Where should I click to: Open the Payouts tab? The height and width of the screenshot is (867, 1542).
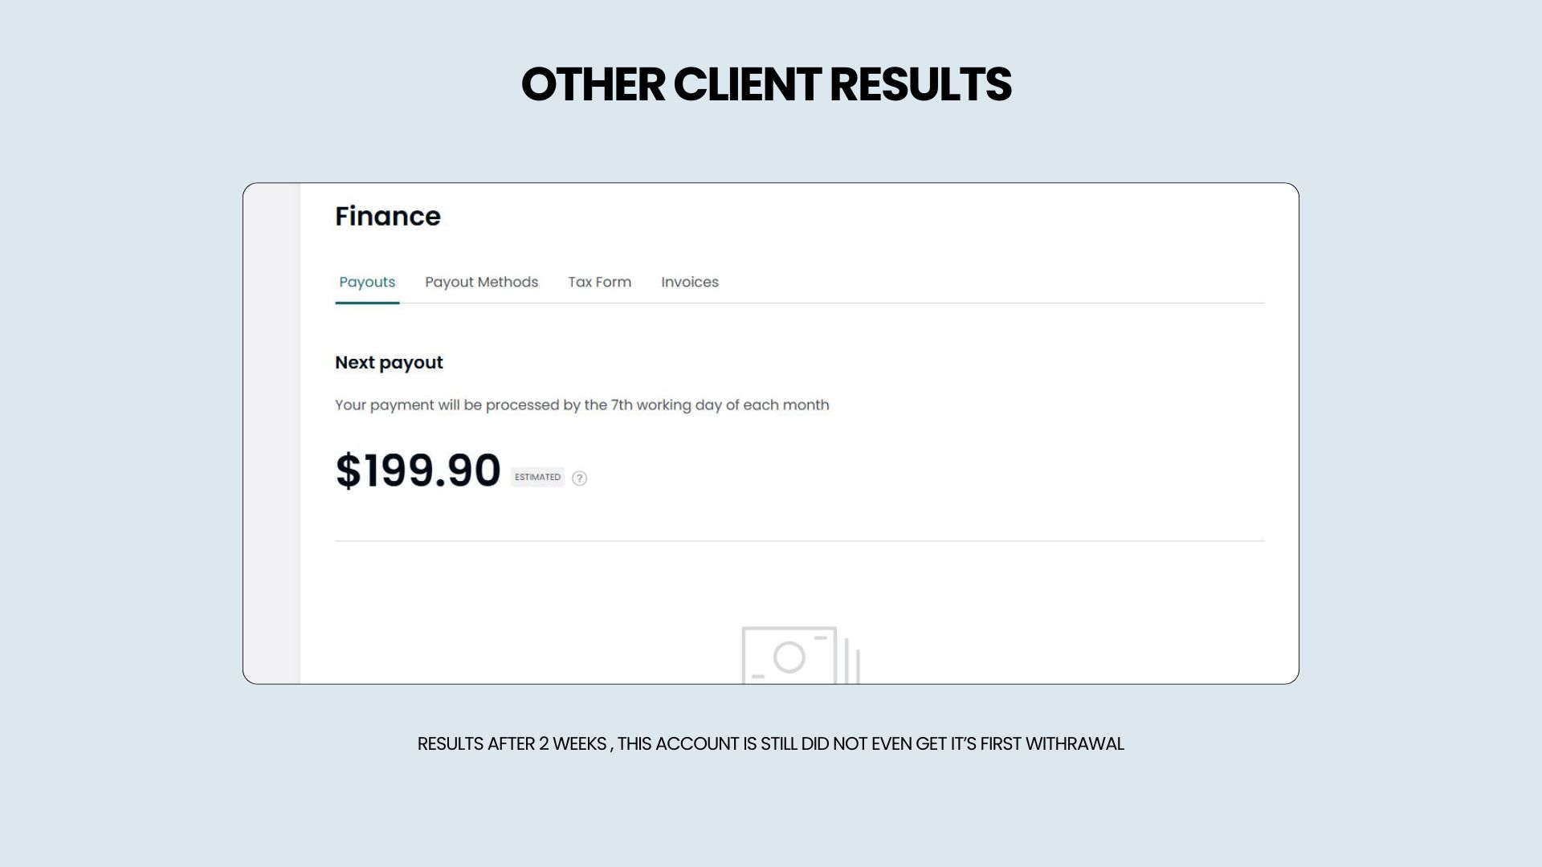367,282
